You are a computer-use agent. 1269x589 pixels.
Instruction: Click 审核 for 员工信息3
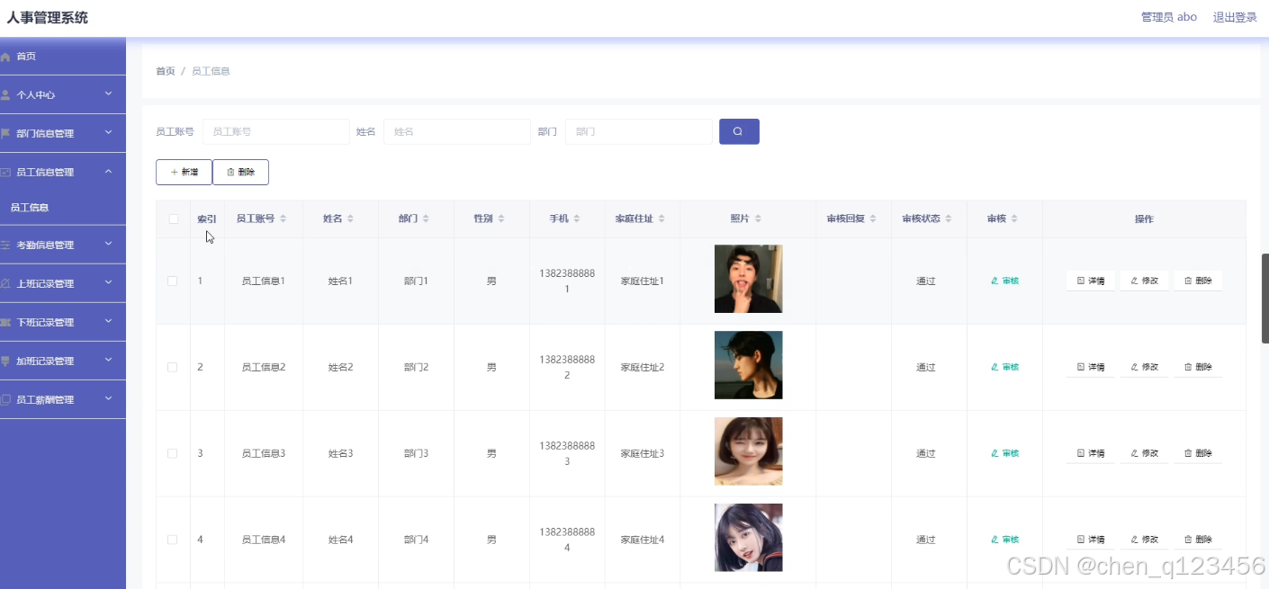(1004, 453)
